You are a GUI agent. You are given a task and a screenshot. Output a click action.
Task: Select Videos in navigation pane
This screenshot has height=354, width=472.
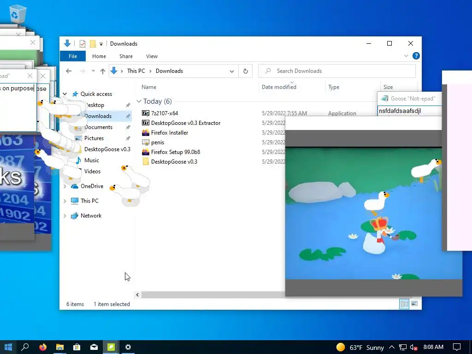92,171
